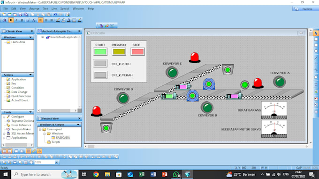
Task: Click the red STOP button
Action: tap(137, 52)
